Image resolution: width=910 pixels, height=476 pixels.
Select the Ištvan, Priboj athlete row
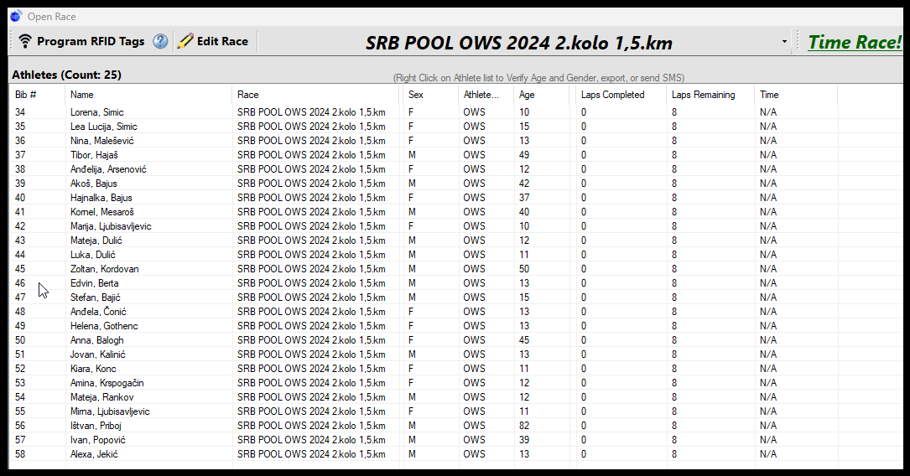(96, 426)
